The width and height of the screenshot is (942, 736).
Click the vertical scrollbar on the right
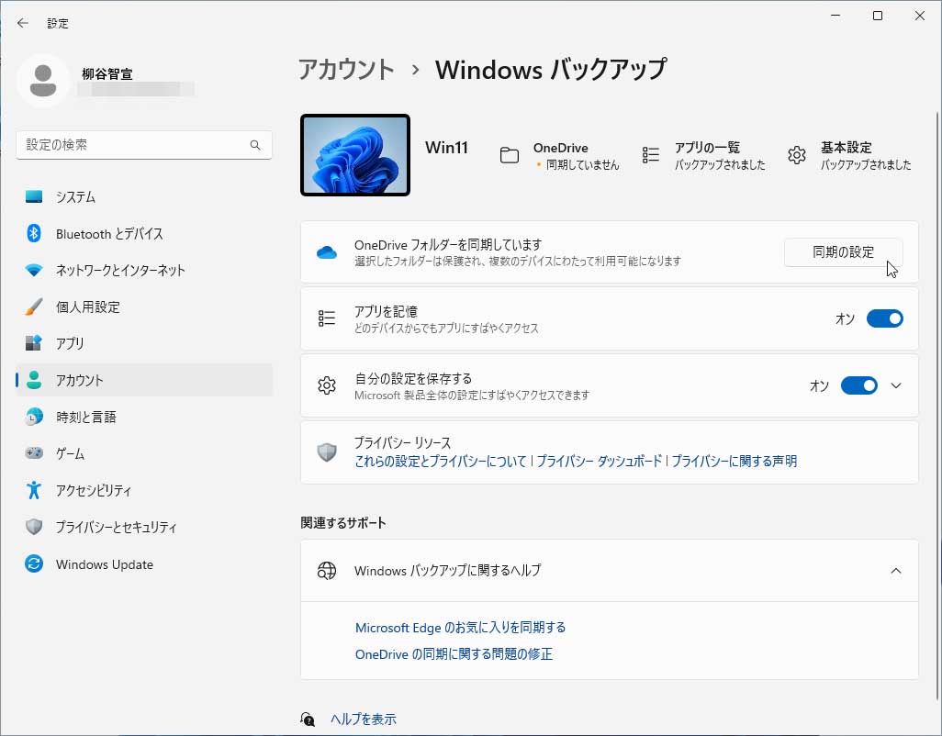pyautogui.click(x=937, y=406)
